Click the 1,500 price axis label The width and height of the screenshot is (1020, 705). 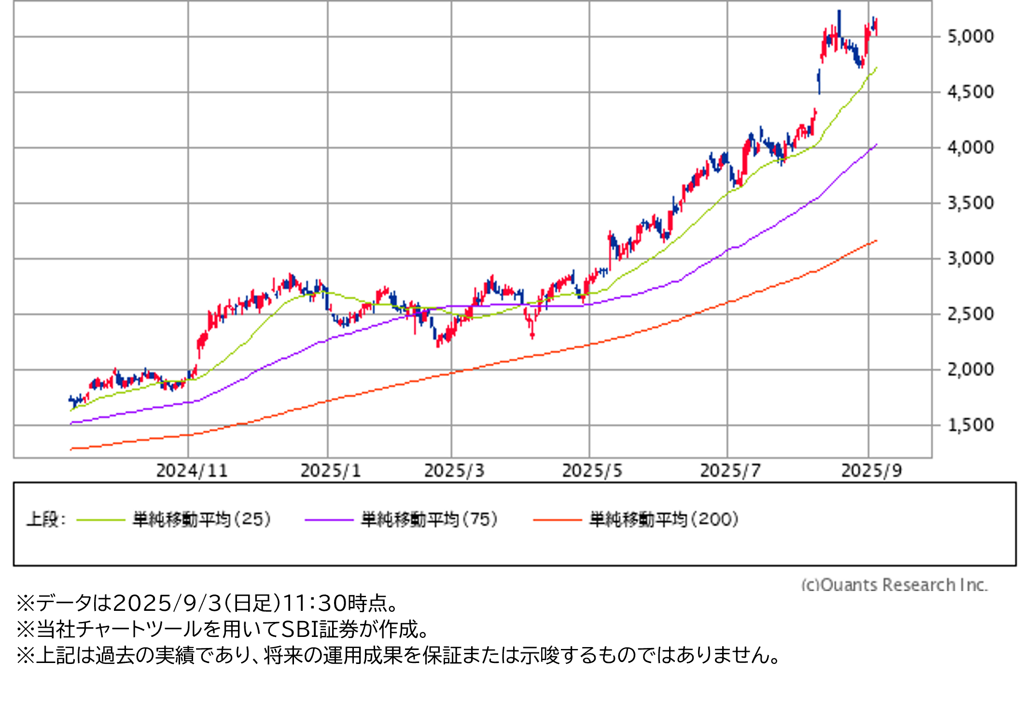970,425
